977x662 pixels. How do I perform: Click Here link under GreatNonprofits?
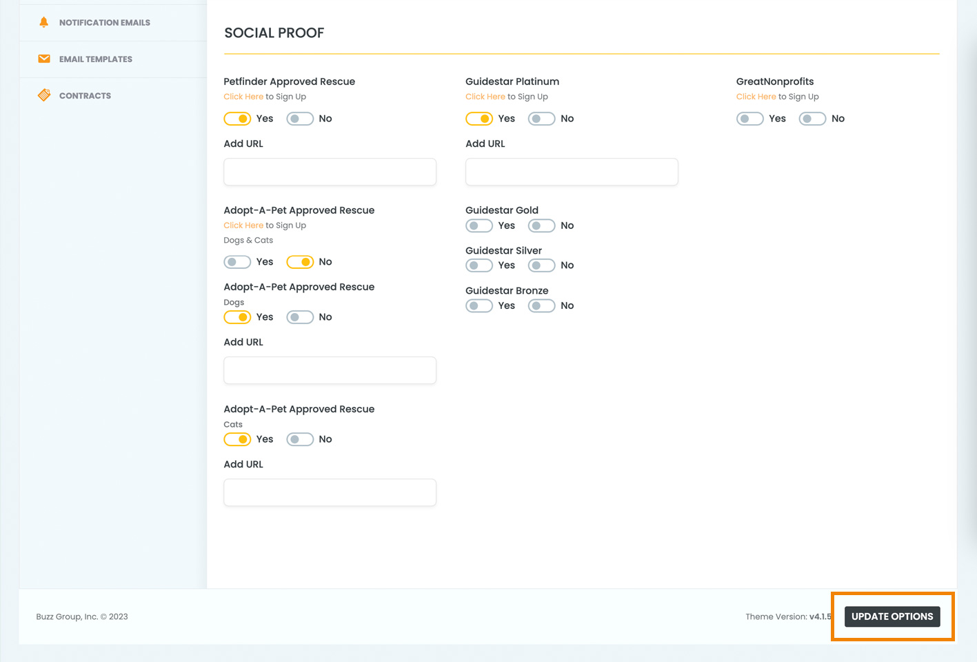[756, 97]
